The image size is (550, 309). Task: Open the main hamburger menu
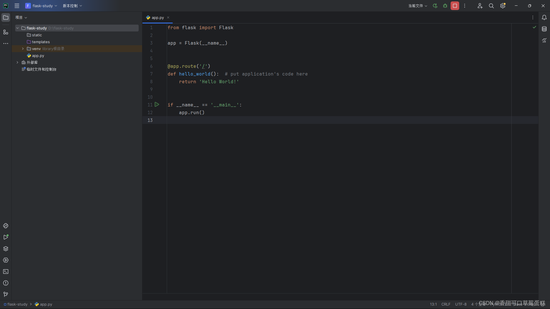[17, 6]
